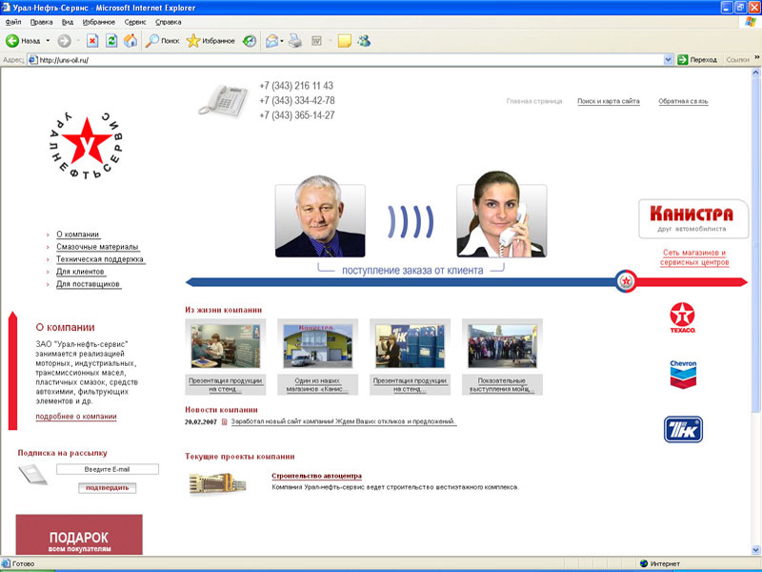Expand the Ссылки links toolbar chevron
Viewport: 762px width, 572px height.
[756, 58]
